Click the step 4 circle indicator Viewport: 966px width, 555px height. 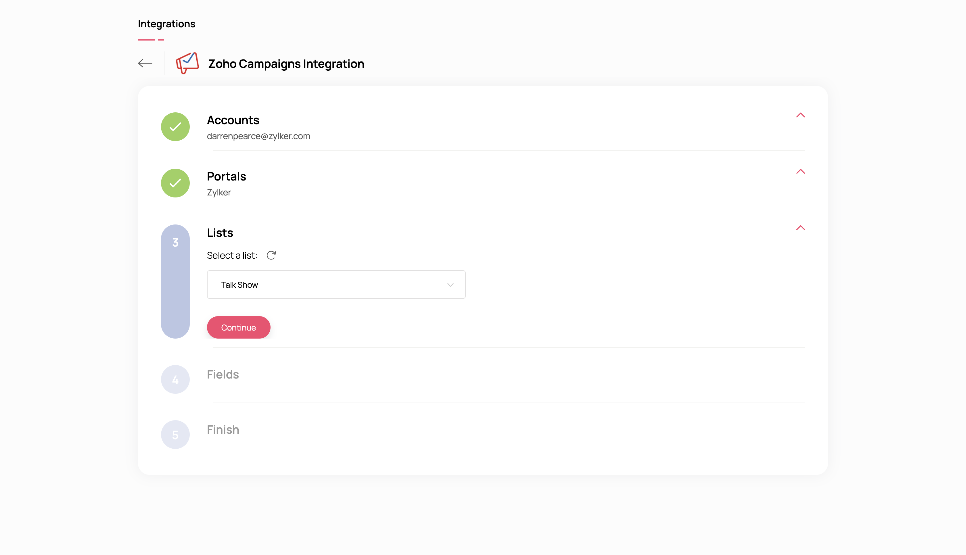pyautogui.click(x=175, y=380)
